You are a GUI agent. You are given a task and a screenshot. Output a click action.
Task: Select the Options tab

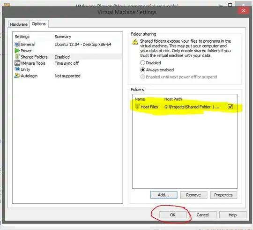point(39,24)
